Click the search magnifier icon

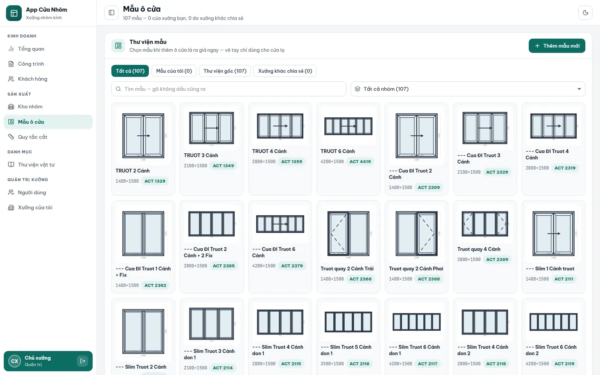click(x=118, y=89)
